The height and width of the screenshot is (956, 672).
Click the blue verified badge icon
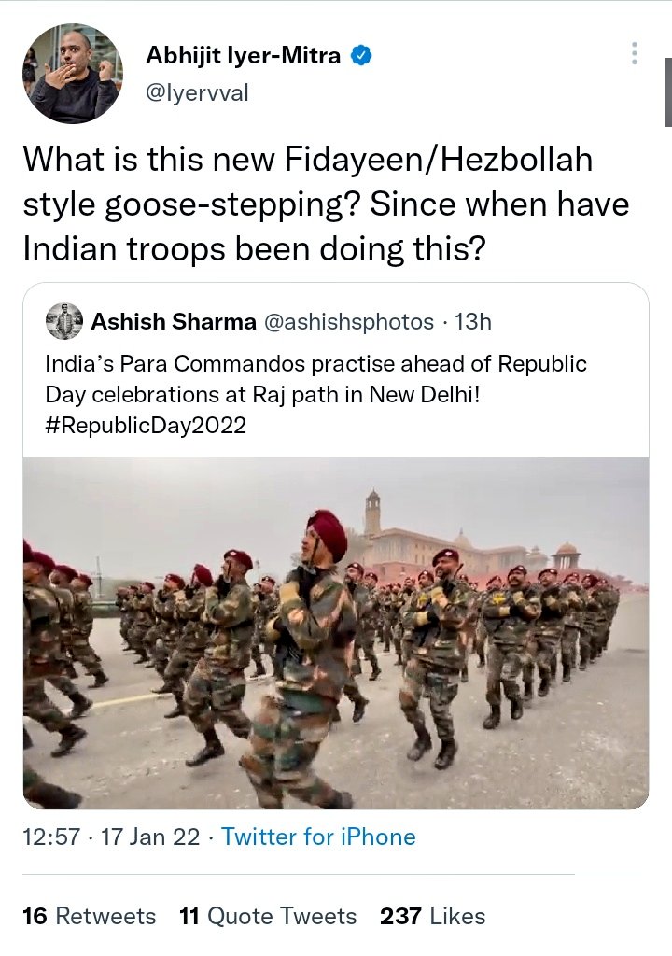coord(361,56)
